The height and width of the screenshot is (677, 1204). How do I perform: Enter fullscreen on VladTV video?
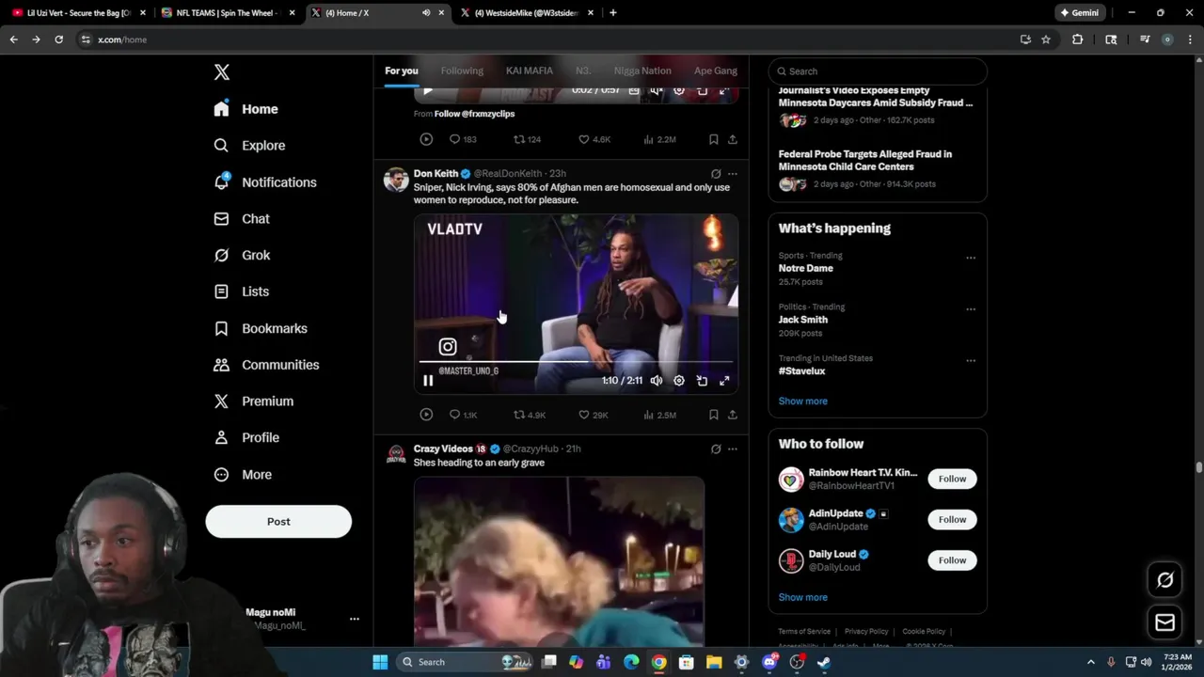(724, 381)
